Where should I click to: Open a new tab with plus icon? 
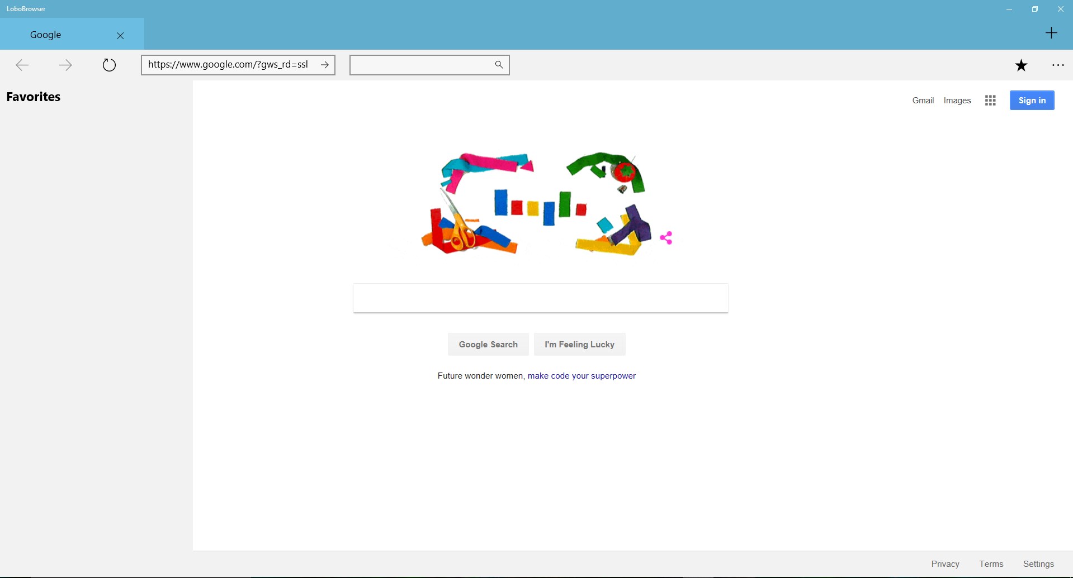1051,33
